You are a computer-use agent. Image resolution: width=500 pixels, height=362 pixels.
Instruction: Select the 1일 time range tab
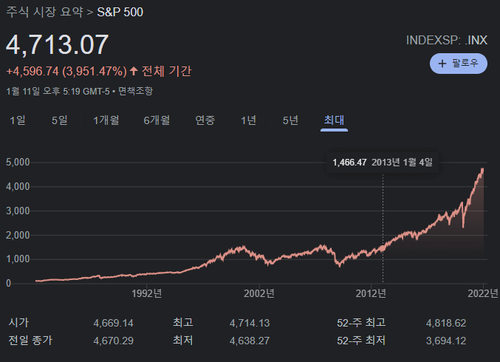click(18, 120)
